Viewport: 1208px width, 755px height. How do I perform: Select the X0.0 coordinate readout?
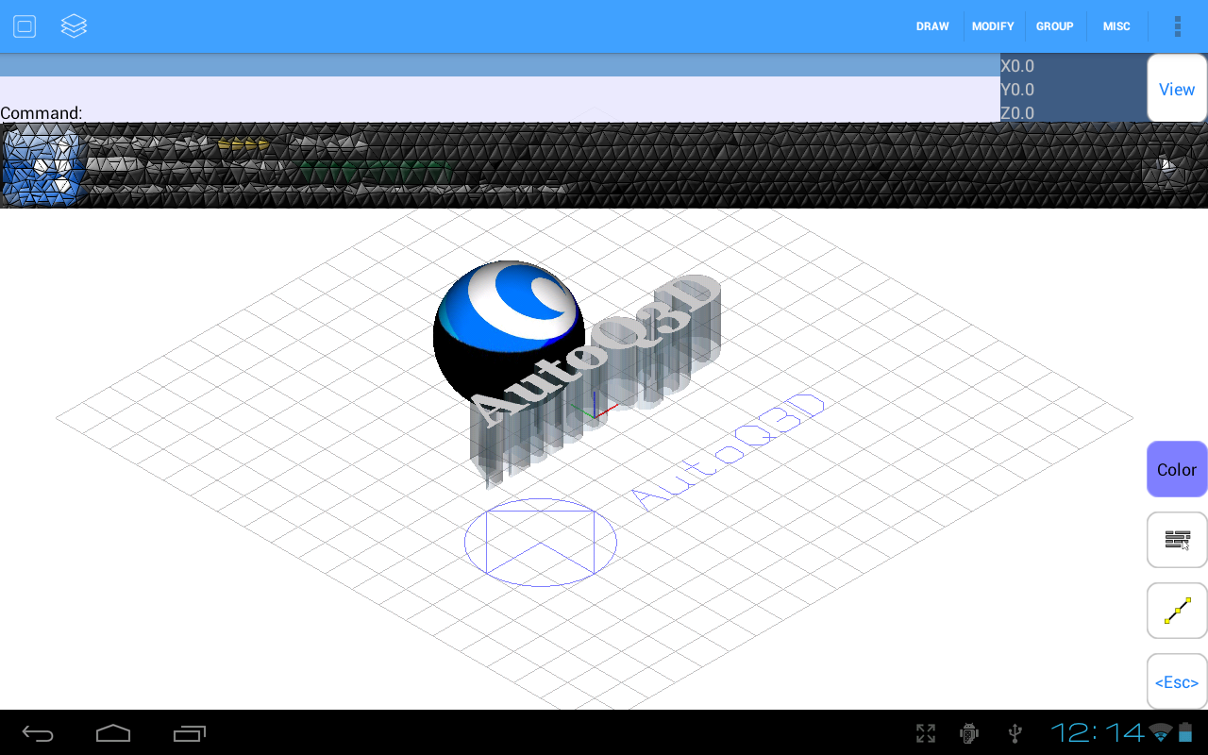point(1017,66)
